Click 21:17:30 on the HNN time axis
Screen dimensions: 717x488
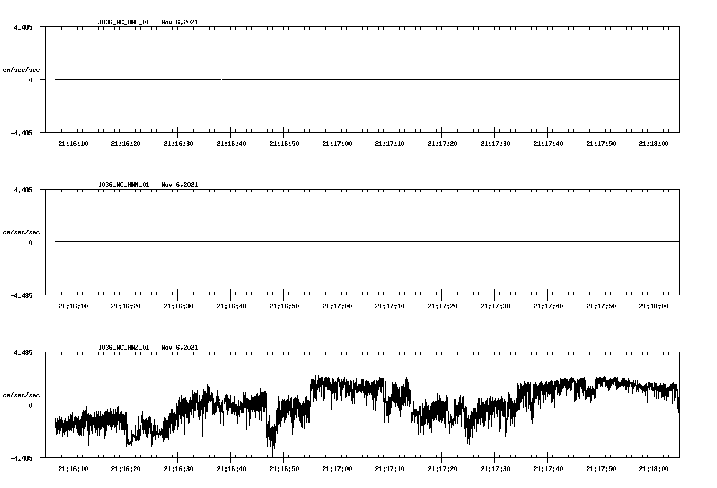495,306
